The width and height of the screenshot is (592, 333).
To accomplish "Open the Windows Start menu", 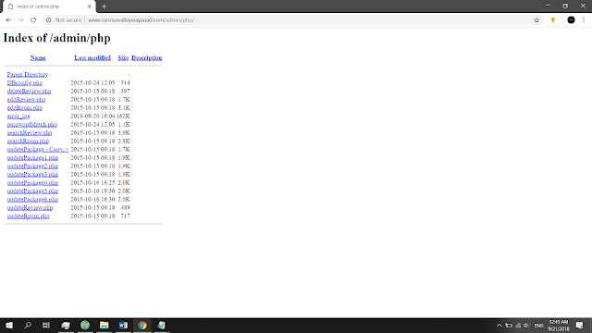I will pos(9,325).
